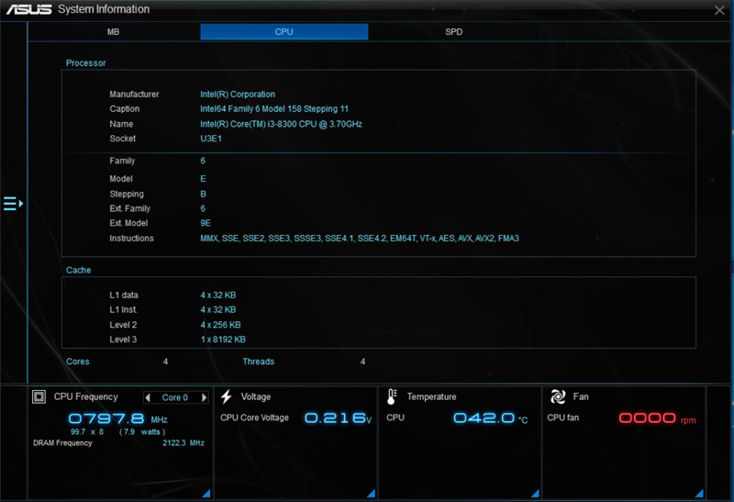Click the Threads label
Image resolution: width=734 pixels, height=502 pixels.
point(259,362)
